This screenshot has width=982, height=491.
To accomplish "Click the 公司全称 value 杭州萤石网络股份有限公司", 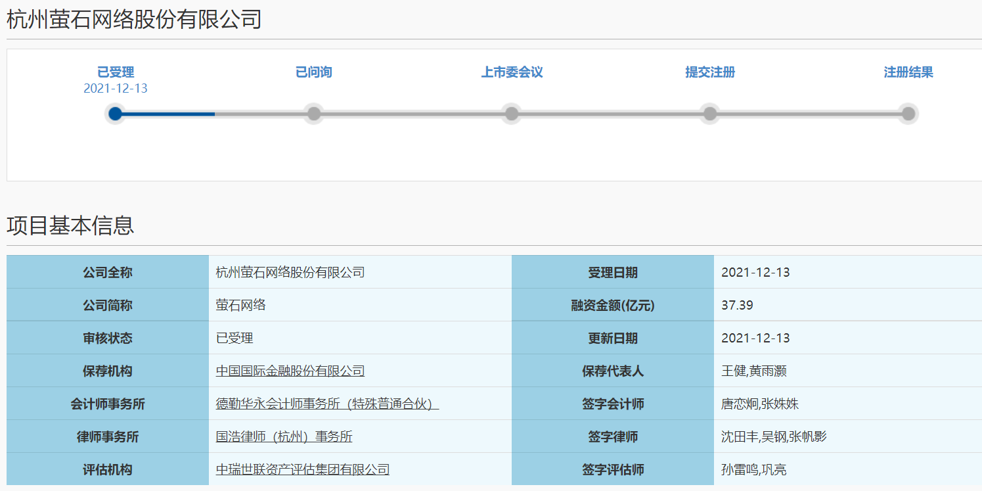I will [x=290, y=272].
